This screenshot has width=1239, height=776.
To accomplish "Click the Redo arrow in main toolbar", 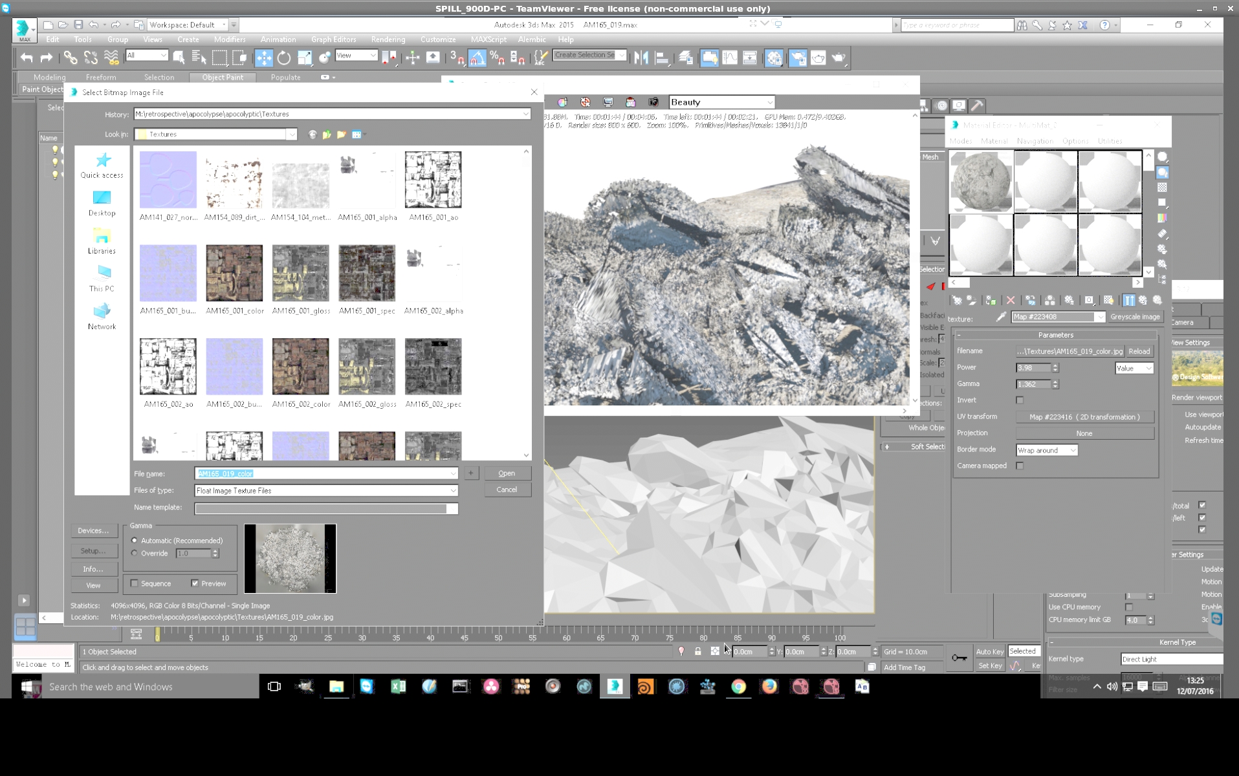I will 47,58.
